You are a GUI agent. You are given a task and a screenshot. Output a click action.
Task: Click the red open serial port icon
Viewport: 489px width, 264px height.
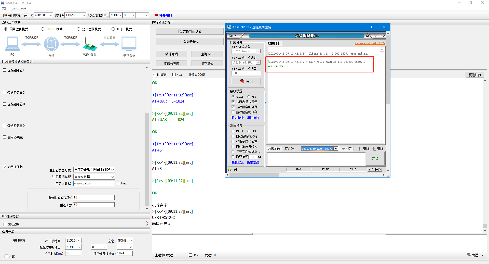pos(156,15)
